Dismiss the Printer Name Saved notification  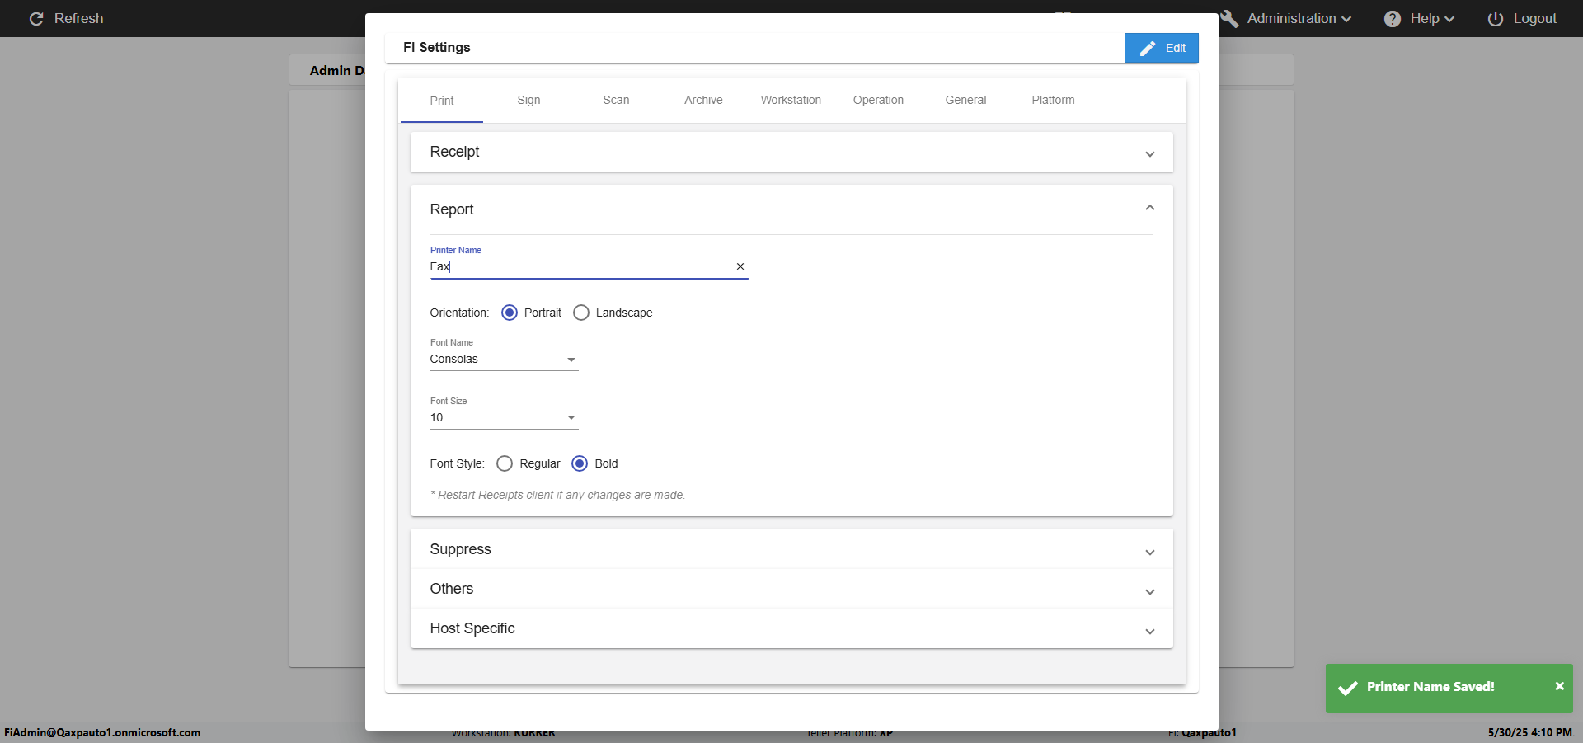pyautogui.click(x=1559, y=686)
